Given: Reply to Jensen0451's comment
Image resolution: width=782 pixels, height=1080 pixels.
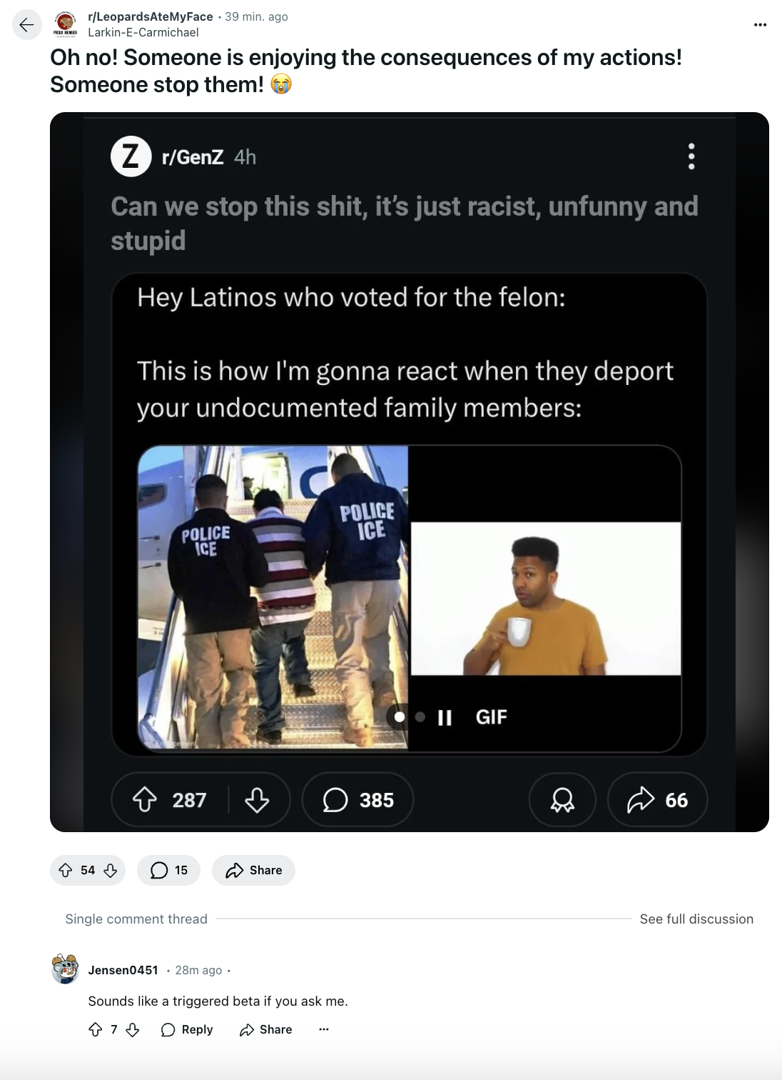Looking at the screenshot, I should coord(188,1029).
